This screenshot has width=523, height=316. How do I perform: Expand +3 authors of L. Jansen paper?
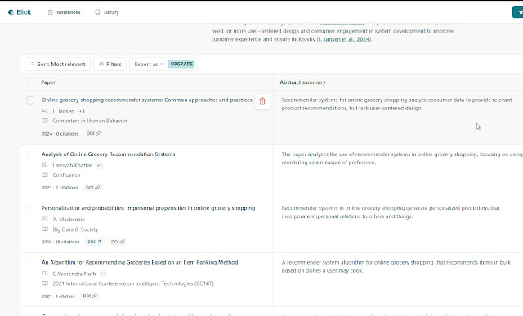click(82, 111)
